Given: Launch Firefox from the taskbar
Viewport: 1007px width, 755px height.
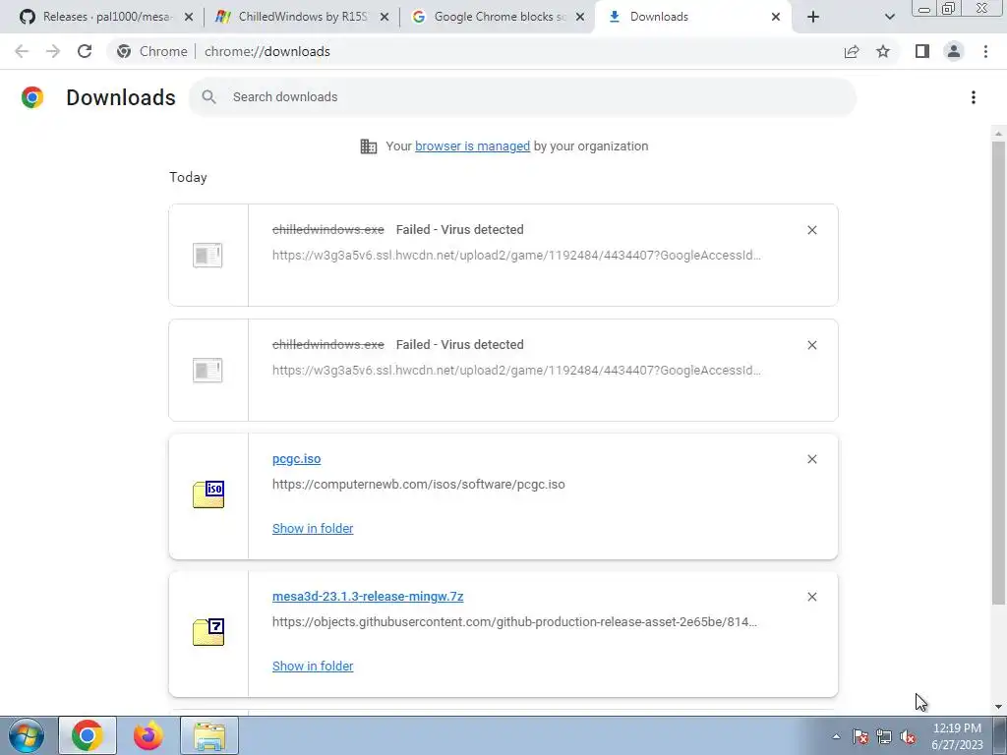Looking at the screenshot, I should pos(148,735).
